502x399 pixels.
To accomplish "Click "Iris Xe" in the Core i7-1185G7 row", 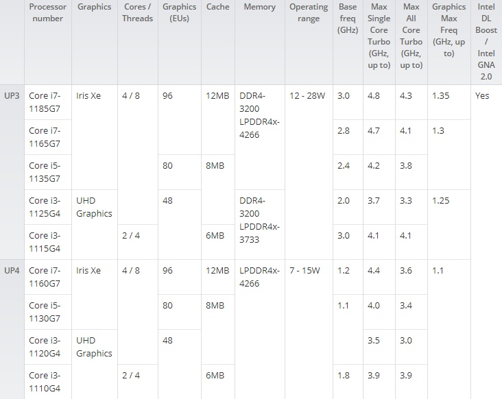I will click(88, 96).
